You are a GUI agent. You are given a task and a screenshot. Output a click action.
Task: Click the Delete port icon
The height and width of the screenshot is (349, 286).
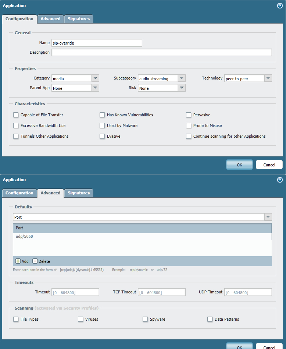pos(35,261)
